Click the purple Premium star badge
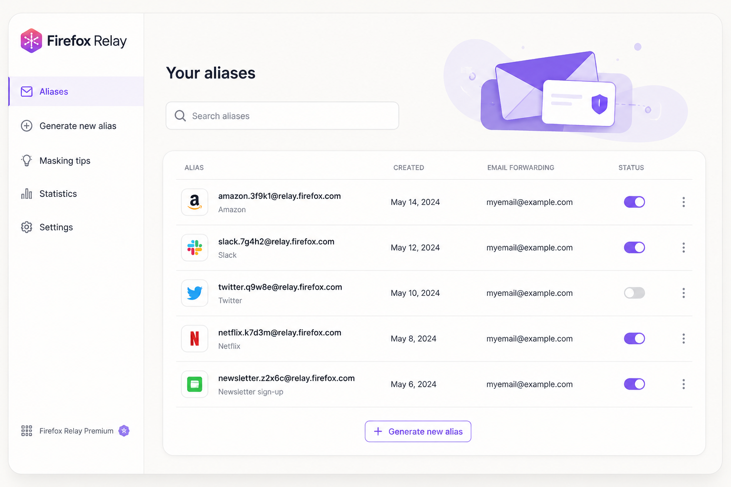Screen dimensions: 731x487 [124, 431]
